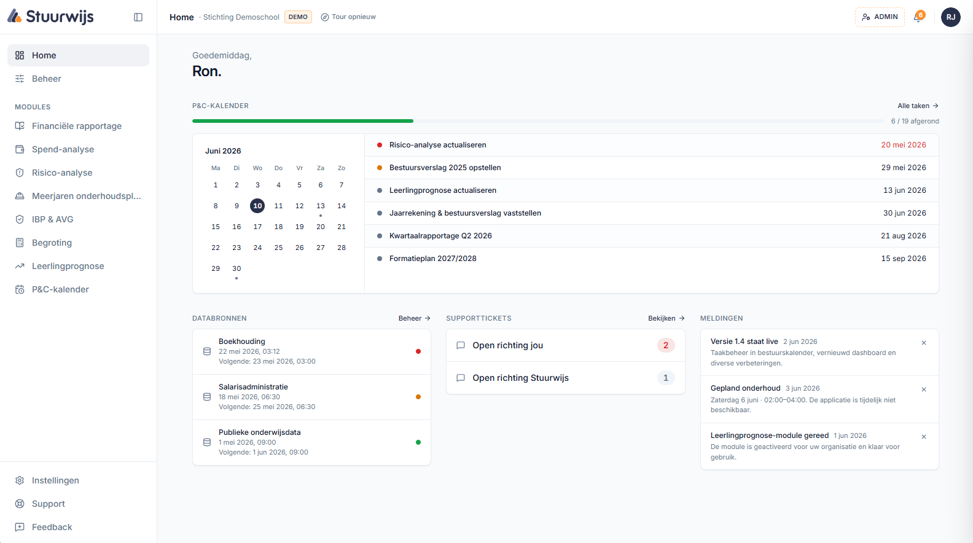The width and height of the screenshot is (973, 543).
Task: Open task Kwartaalrapportage Q2 2026
Action: 652,236
